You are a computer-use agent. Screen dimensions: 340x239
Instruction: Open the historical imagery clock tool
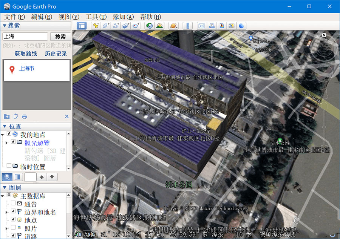[149, 26]
